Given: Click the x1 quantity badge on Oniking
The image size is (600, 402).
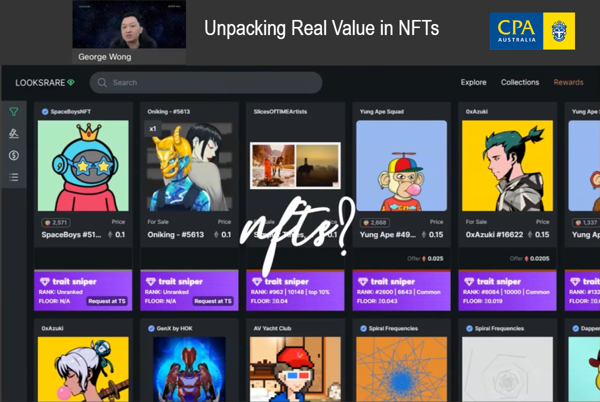Looking at the screenshot, I should click(152, 129).
